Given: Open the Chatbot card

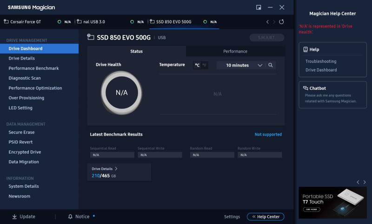Looking at the screenshot, I should click(332, 95).
